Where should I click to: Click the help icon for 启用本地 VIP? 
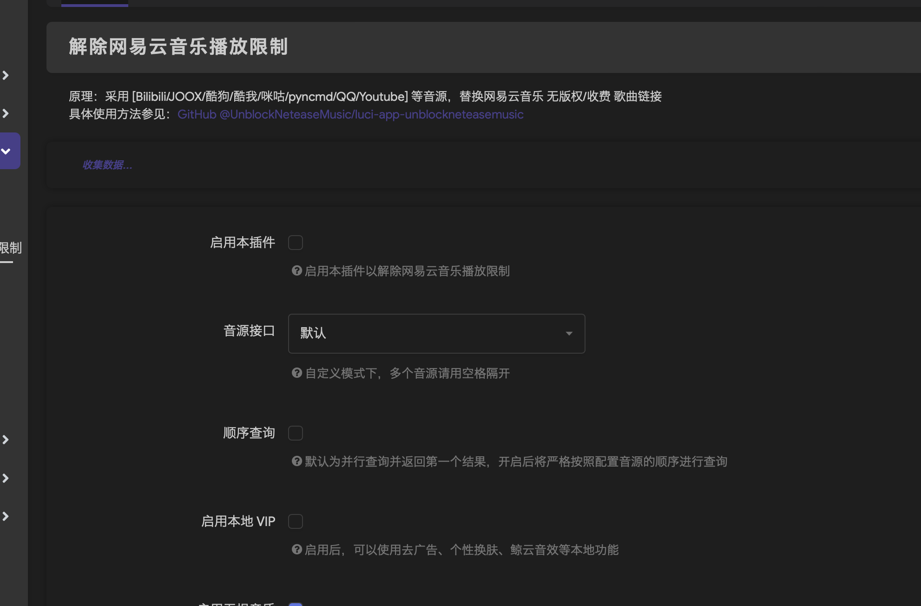296,550
